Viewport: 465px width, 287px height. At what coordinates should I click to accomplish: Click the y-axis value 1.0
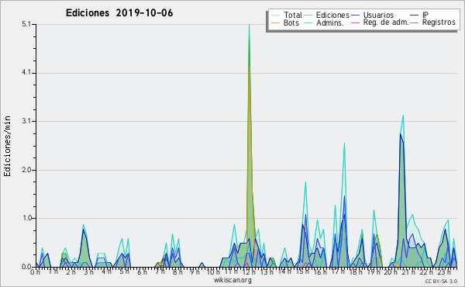[26, 218]
